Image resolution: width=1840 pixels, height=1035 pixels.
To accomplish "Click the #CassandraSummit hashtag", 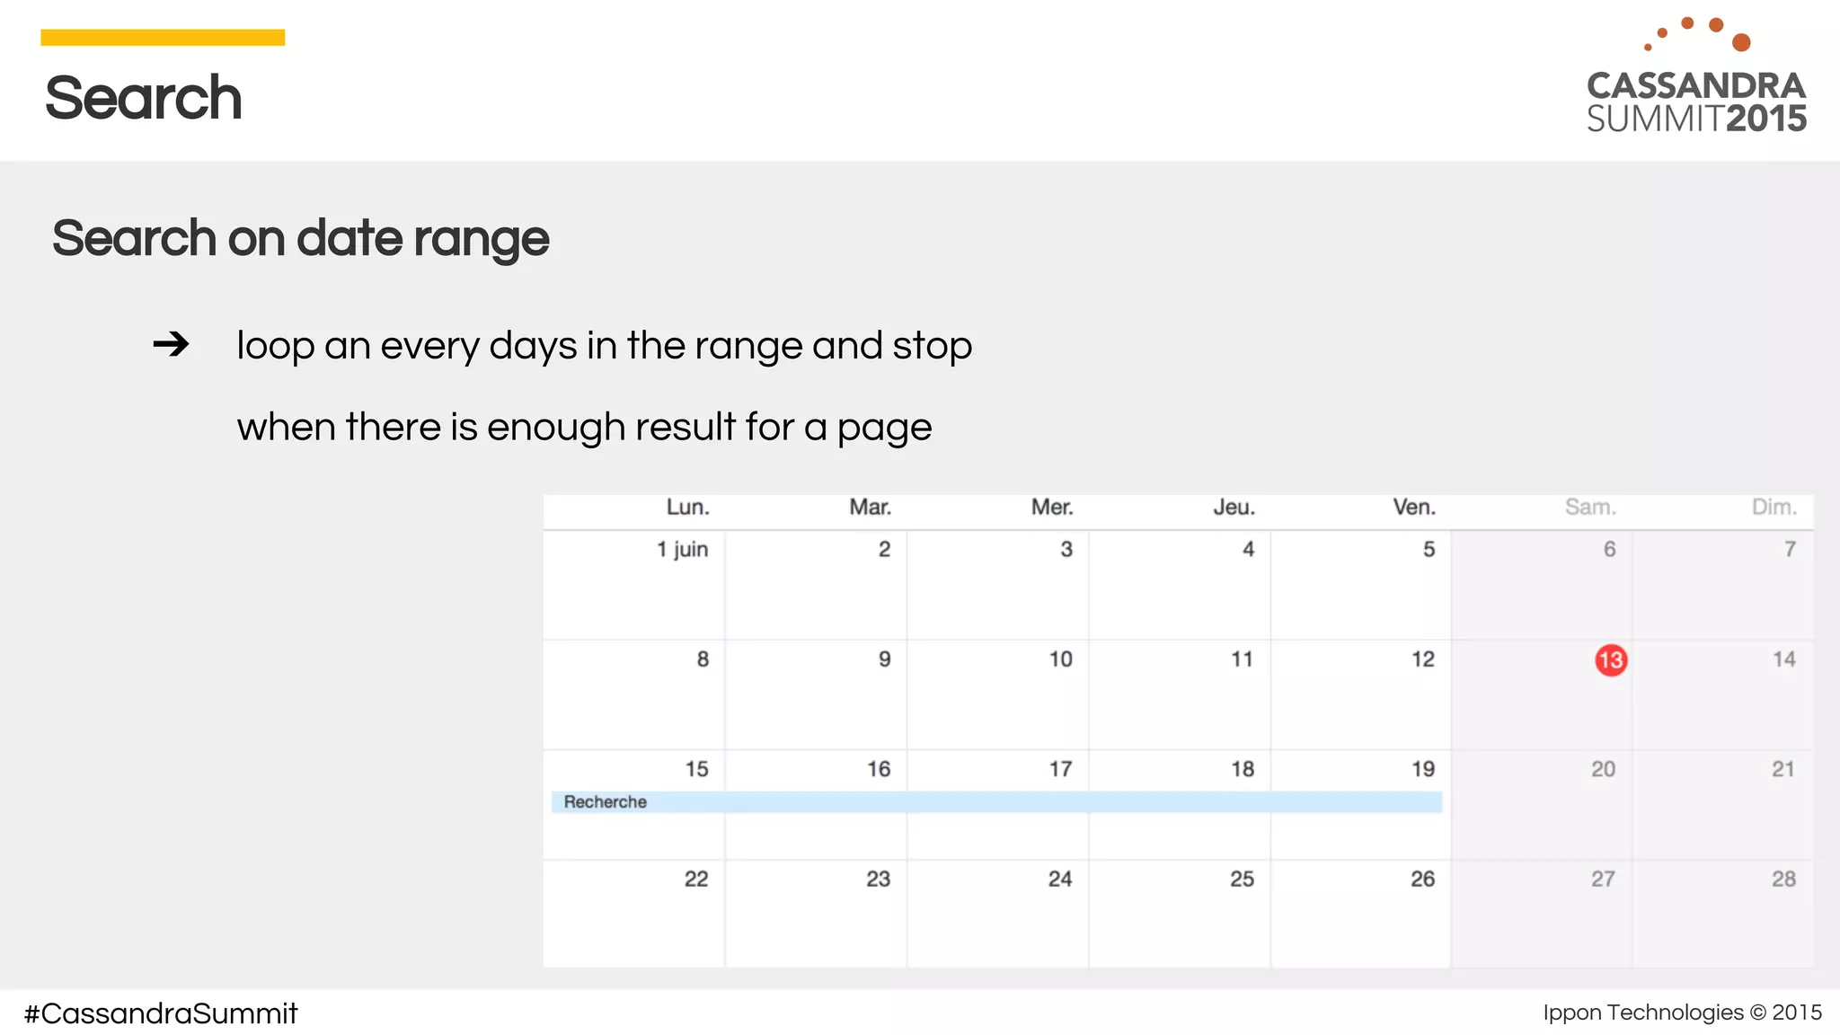I will pyautogui.click(x=161, y=1013).
